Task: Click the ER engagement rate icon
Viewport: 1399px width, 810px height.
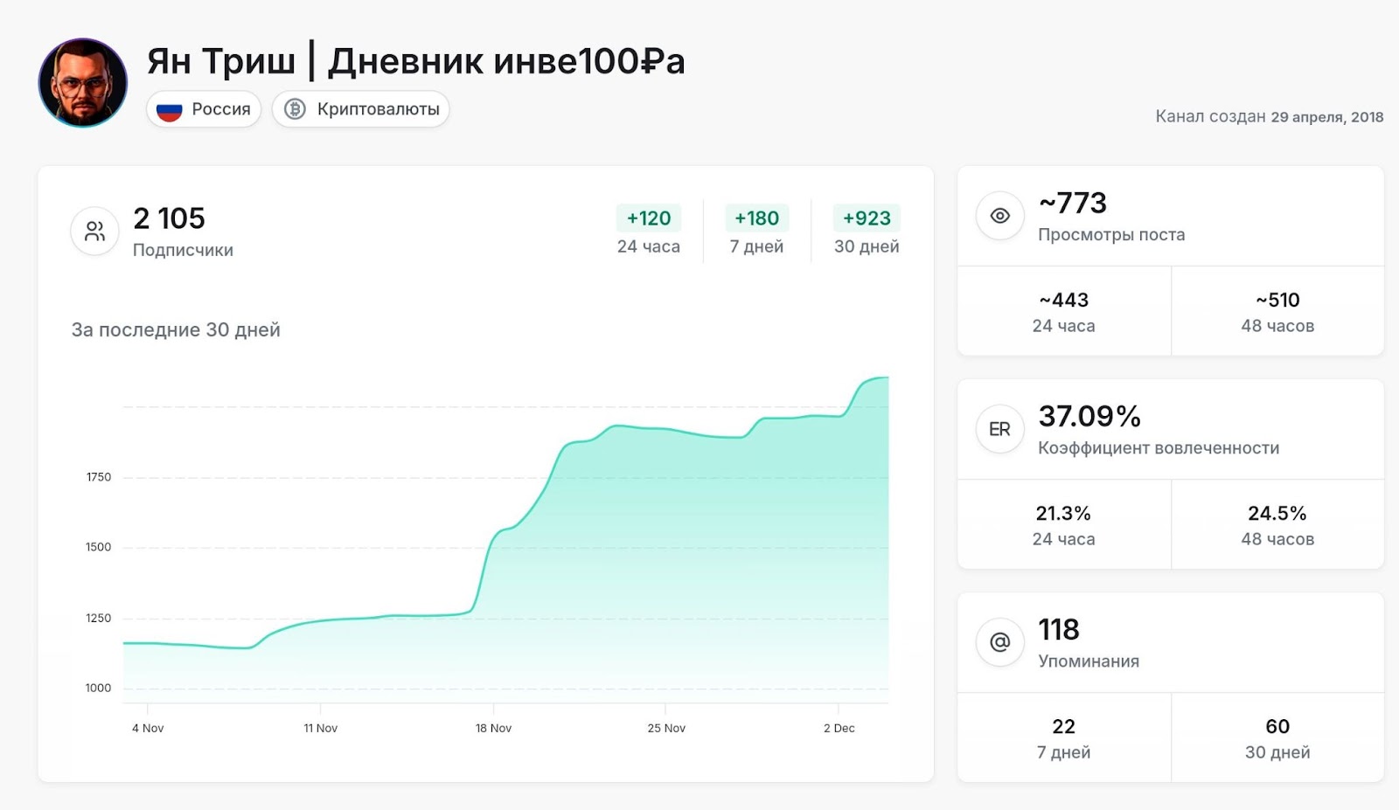Action: (x=999, y=429)
